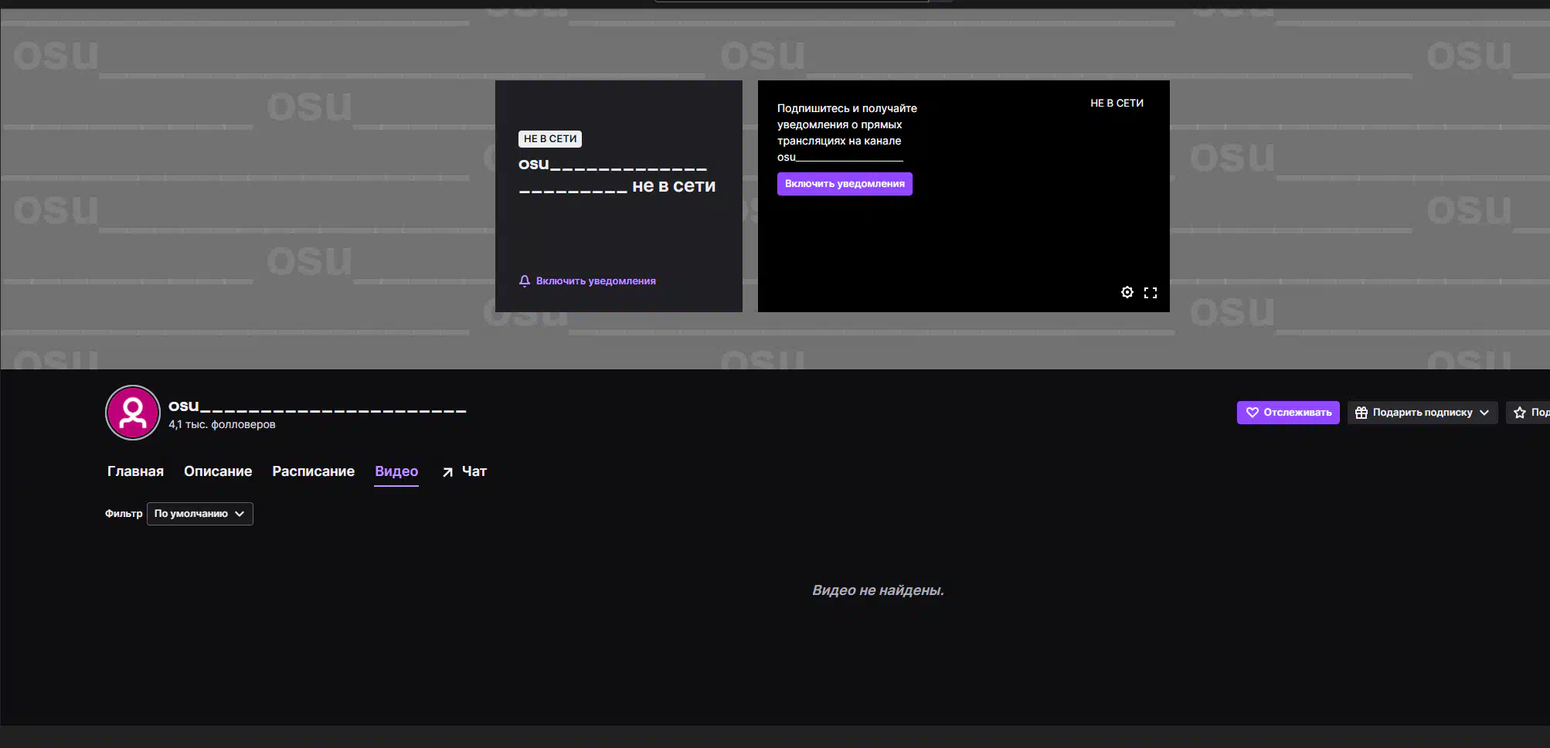Click the Фильтр label
Screen dimensions: 1550x748
tap(124, 514)
